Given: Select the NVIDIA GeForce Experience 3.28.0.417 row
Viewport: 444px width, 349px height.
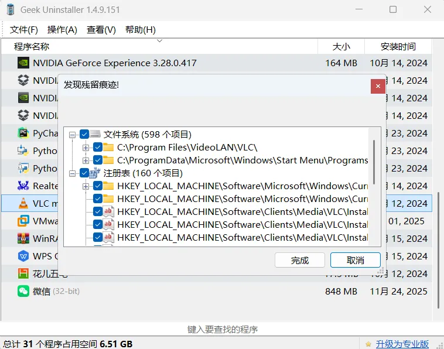Looking at the screenshot, I should coord(217,63).
